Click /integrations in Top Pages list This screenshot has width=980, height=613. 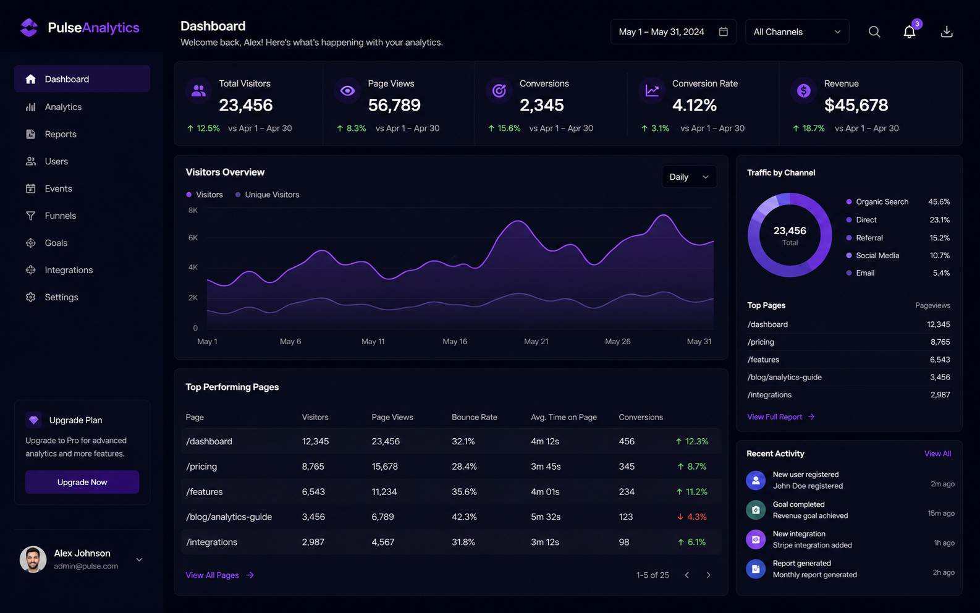tap(769, 395)
